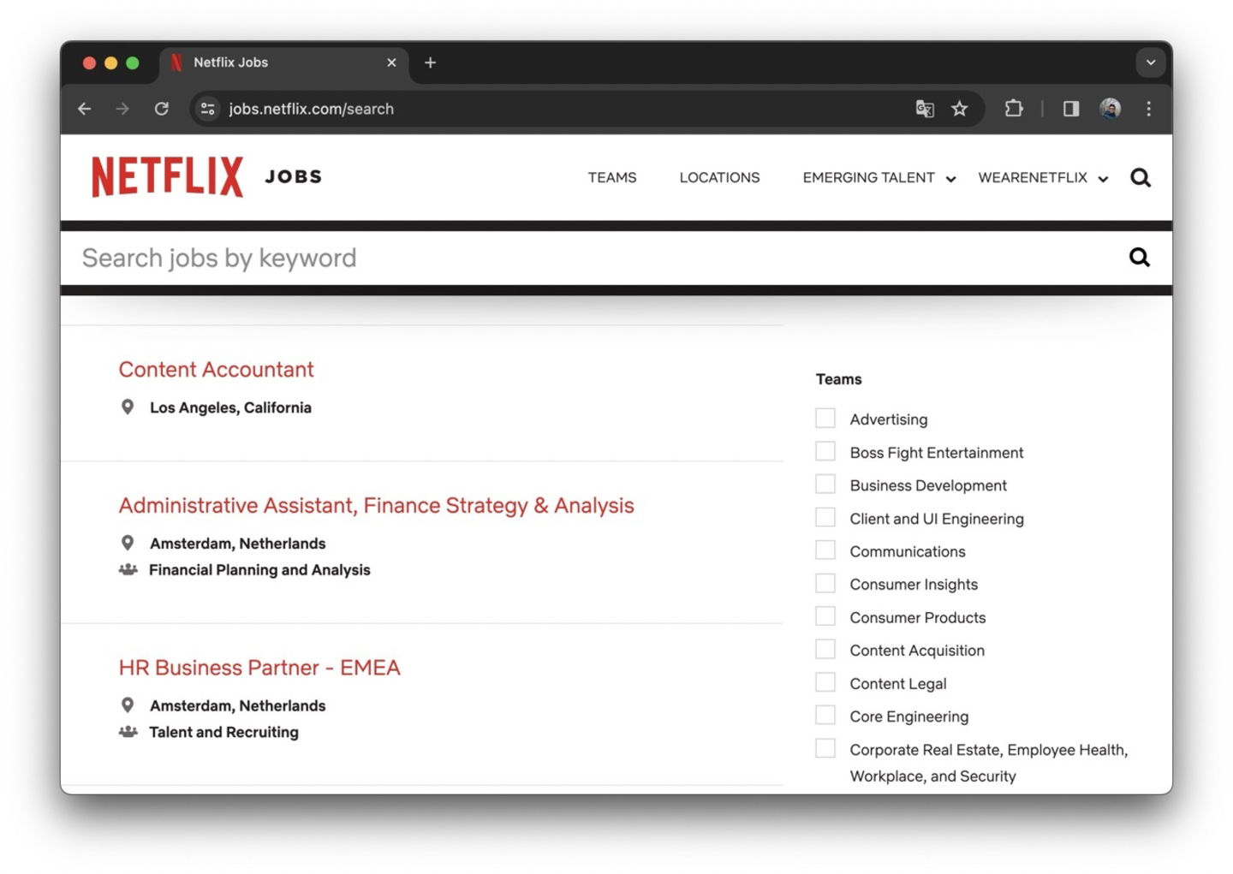Check the Communications team filter
Viewport: 1233px width, 874px height.
825,550
